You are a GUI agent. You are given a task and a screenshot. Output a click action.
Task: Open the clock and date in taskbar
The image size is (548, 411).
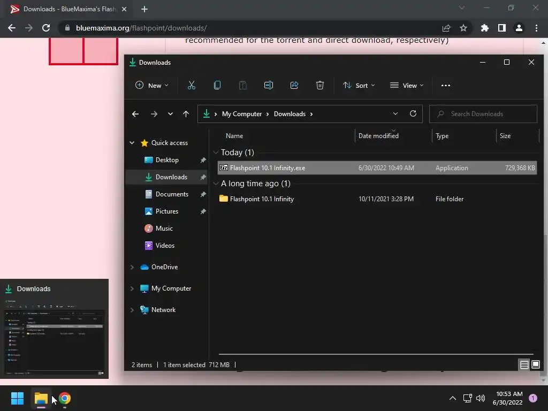click(507, 398)
